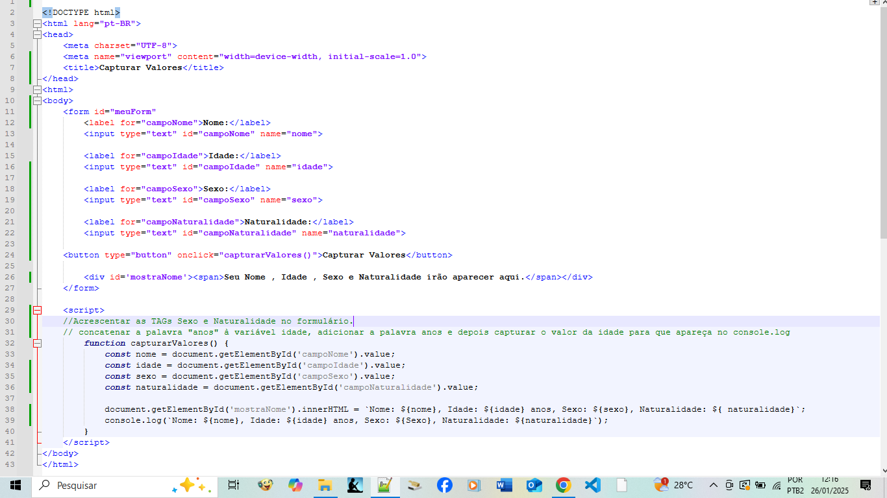This screenshot has height=498, width=887.
Task: Open the weather widget showing 28°C
Action: 674,485
